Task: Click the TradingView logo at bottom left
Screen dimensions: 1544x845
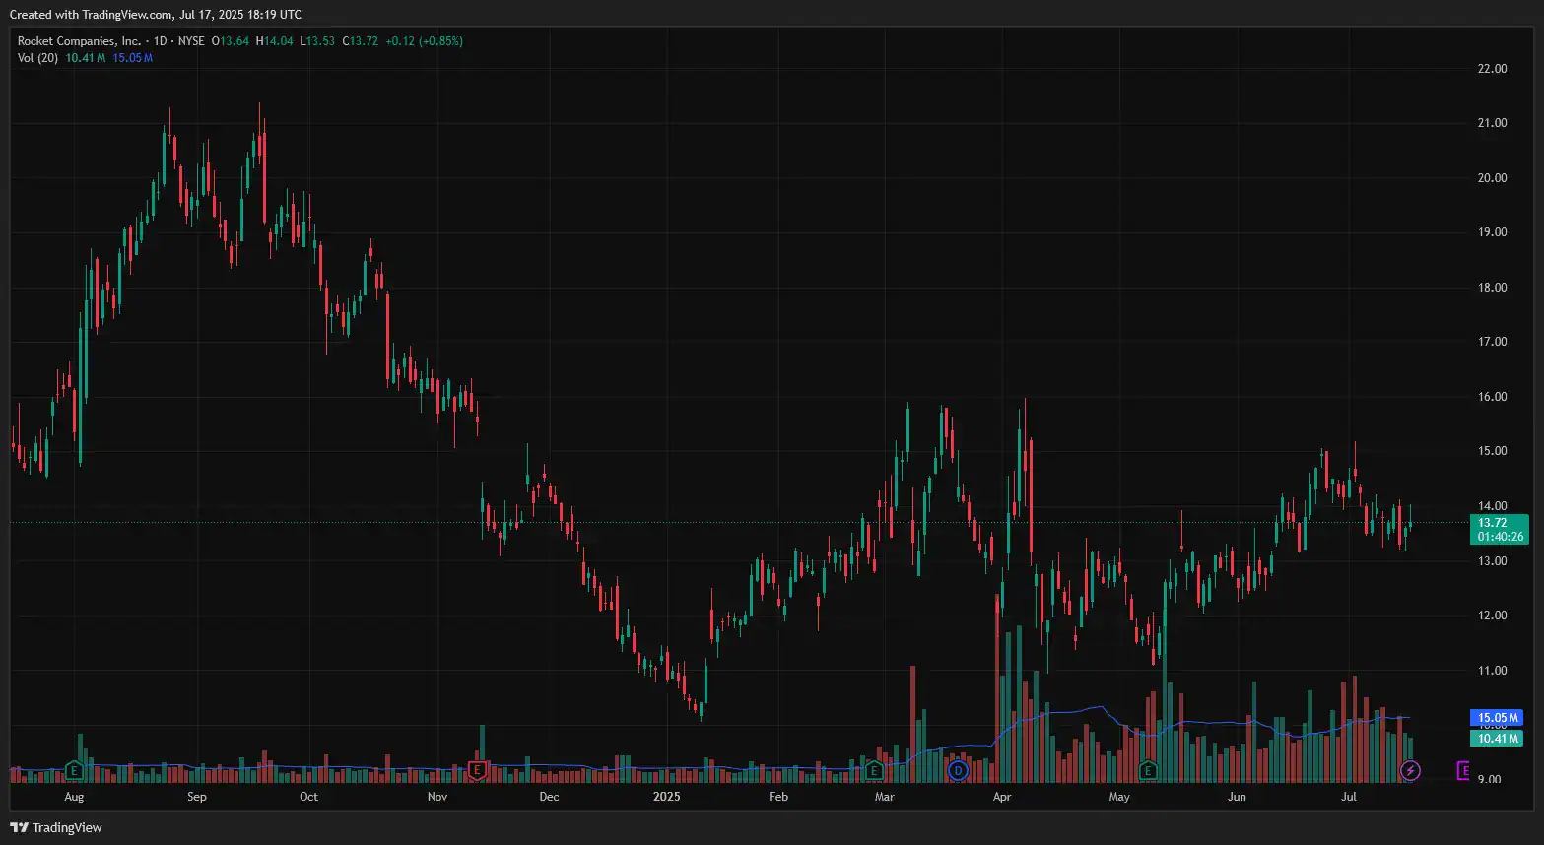Action: click(56, 827)
